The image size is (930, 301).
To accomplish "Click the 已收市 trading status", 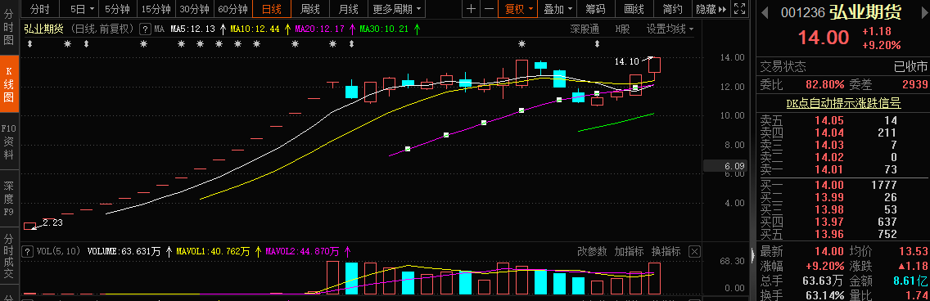I will click(910, 66).
